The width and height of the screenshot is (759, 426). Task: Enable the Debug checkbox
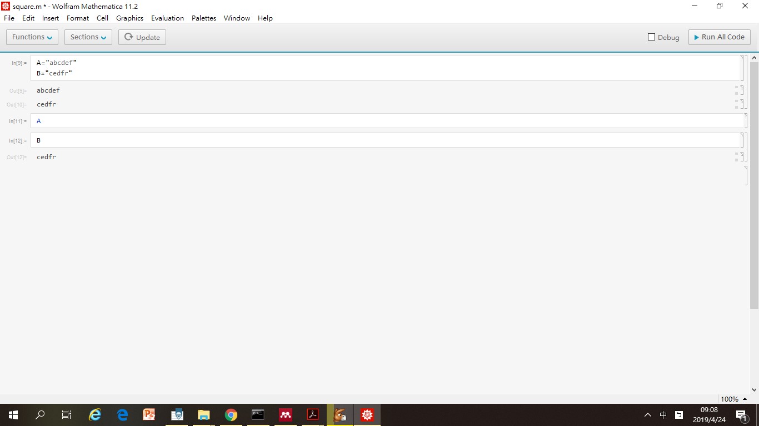point(652,37)
